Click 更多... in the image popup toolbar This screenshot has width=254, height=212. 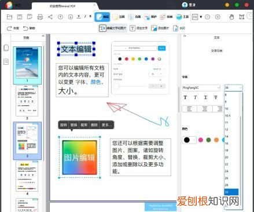pyautogui.click(x=106, y=125)
